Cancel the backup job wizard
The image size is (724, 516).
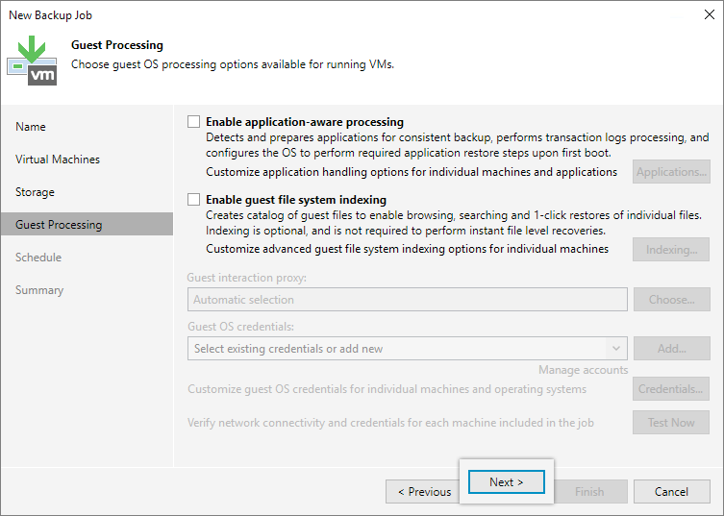[672, 492]
